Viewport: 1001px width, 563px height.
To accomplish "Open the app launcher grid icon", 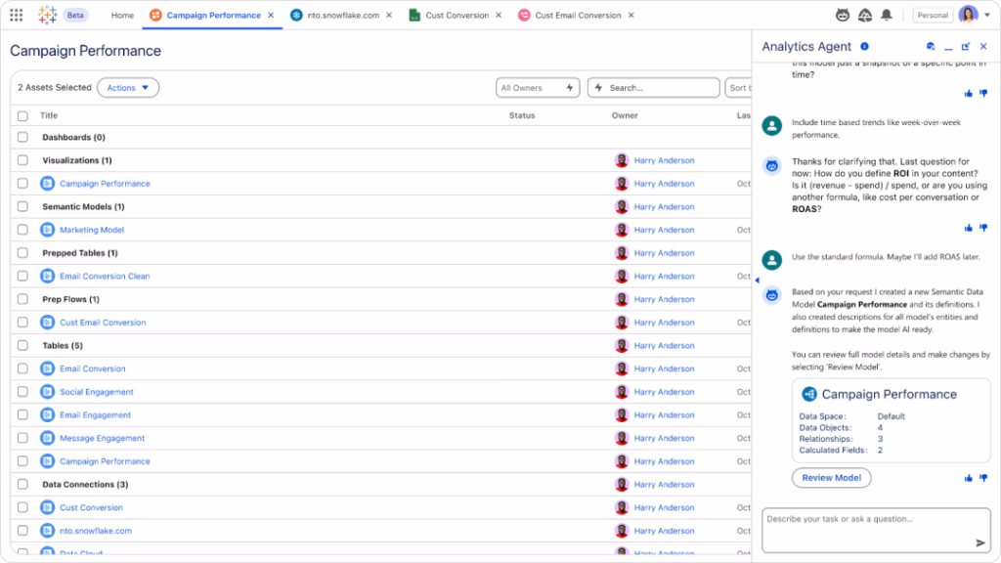I will point(17,16).
